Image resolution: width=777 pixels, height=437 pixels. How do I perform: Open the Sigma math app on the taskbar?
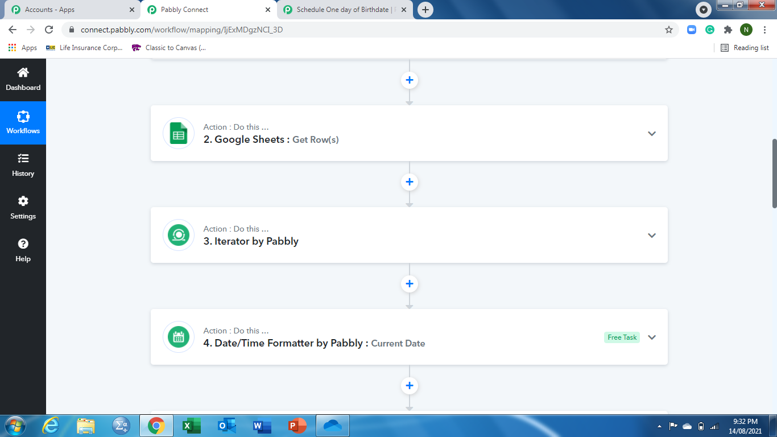(121, 426)
